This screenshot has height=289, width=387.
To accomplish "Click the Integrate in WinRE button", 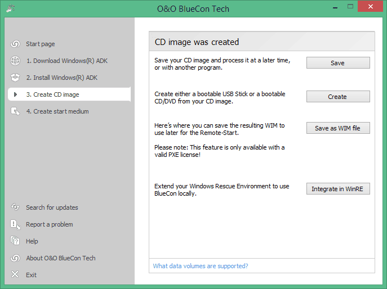I will click(338, 189).
